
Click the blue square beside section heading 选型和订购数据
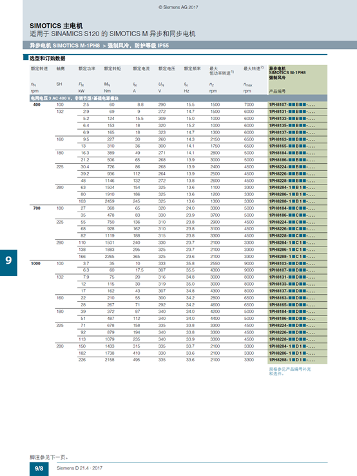click(x=26, y=57)
